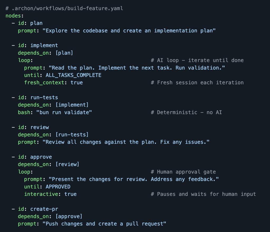Click the build-feature.yaml file path comment
Viewport: 270px width, 232px height.
point(64,8)
